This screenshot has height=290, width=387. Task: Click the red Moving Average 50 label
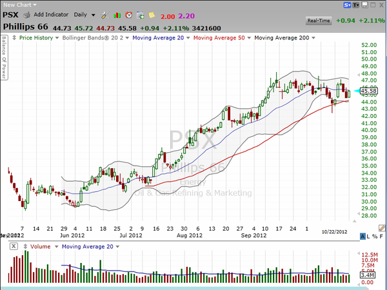click(219, 38)
